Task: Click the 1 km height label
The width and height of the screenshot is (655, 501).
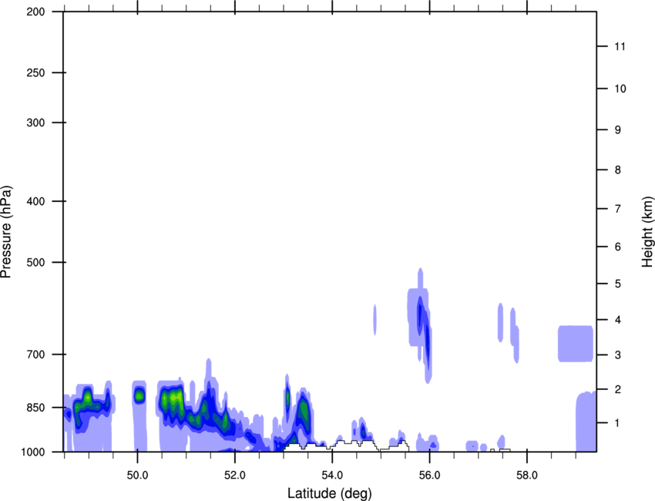Action: [618, 423]
